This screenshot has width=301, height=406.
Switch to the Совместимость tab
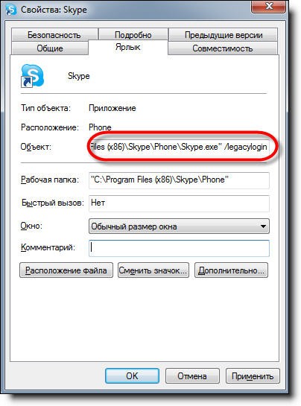(223, 48)
